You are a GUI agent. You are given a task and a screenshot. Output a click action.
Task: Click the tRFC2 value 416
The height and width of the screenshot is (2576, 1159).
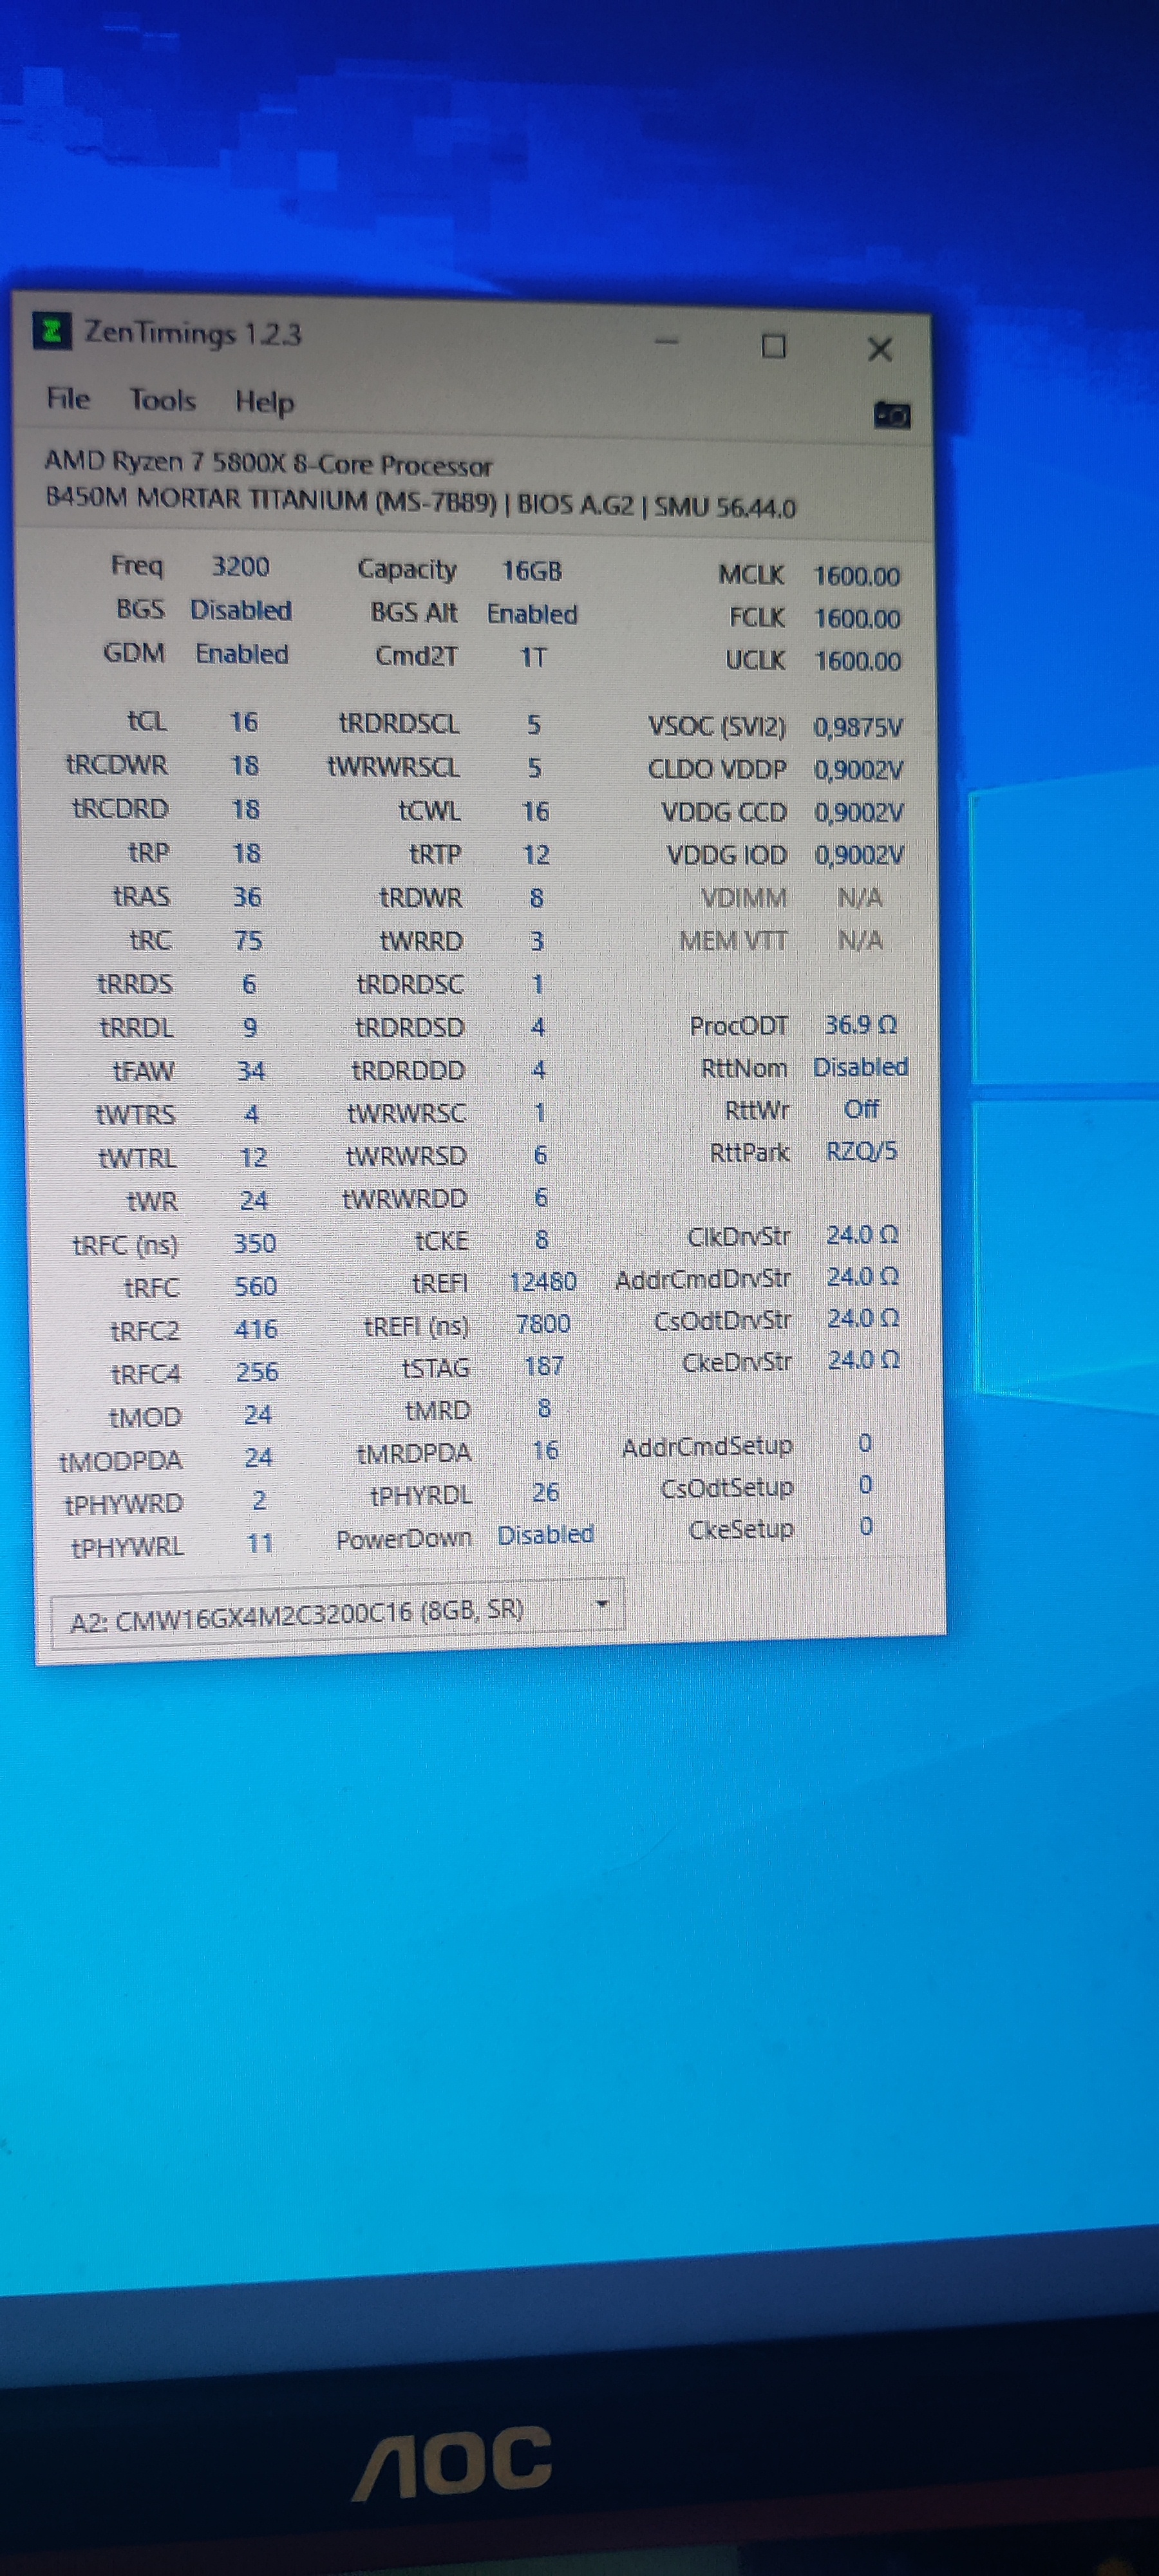tap(256, 1329)
